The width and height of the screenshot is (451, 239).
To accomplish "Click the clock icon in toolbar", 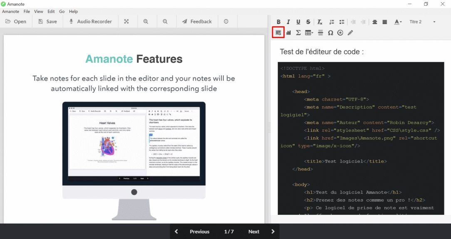I will (226, 22).
